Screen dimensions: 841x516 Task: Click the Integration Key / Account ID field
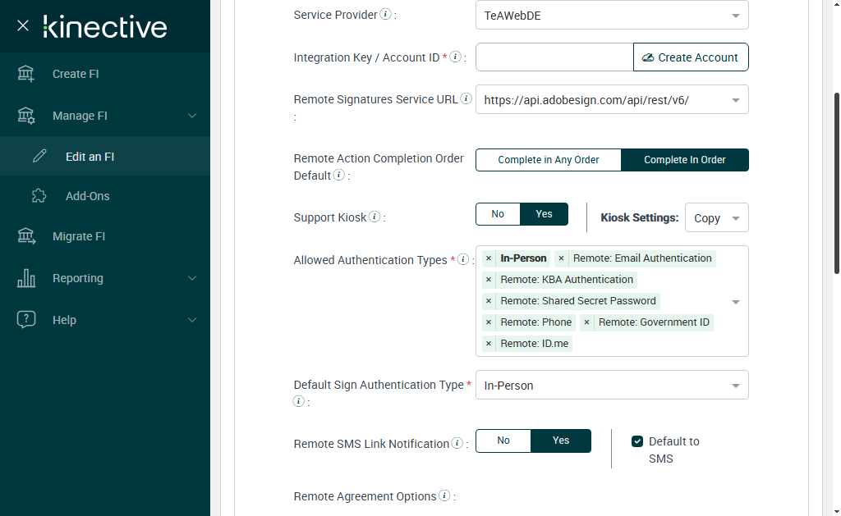point(554,57)
